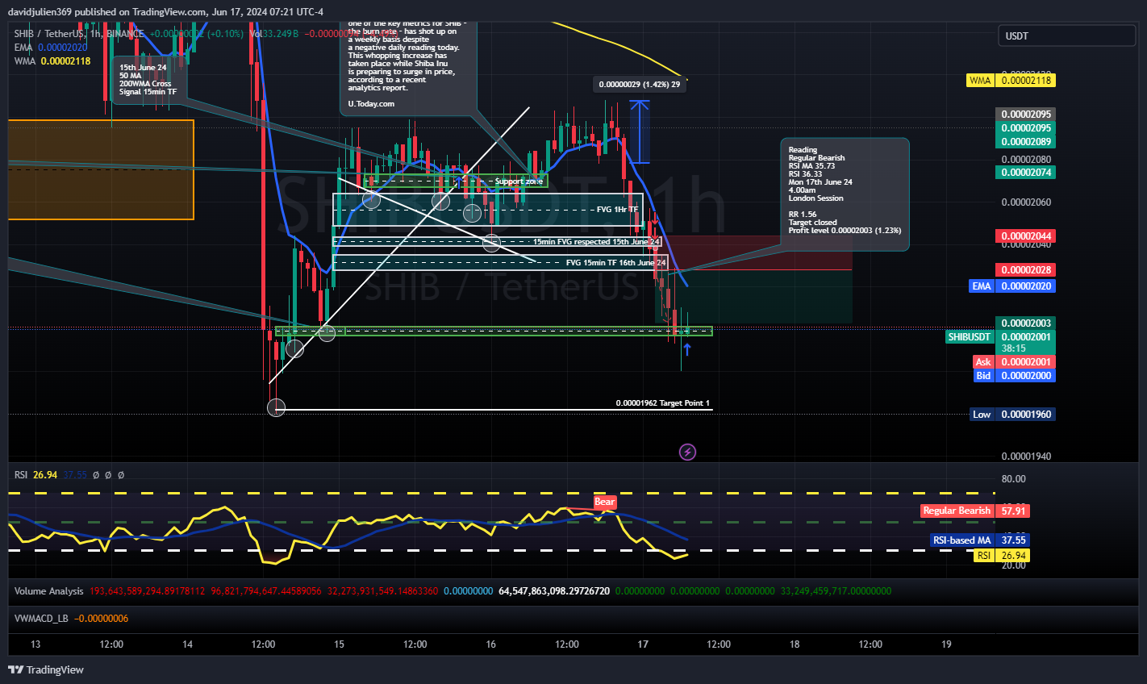Viewport: 1147px width, 684px height.
Task: Click the 15min FVG respected 15th June label
Action: (x=596, y=242)
